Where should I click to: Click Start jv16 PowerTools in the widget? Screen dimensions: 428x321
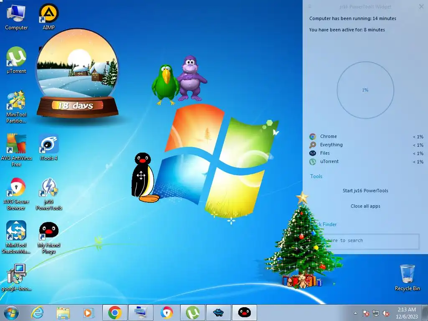pos(365,191)
